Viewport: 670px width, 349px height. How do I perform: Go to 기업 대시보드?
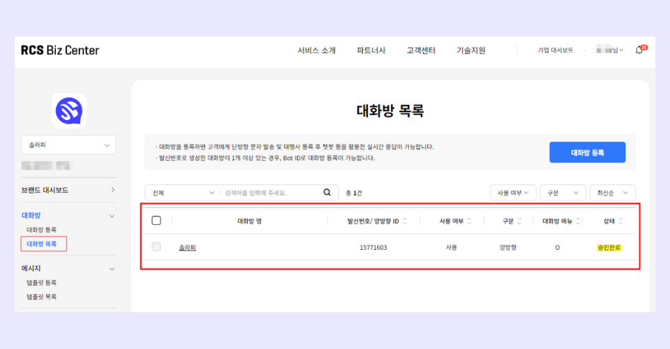pos(555,50)
